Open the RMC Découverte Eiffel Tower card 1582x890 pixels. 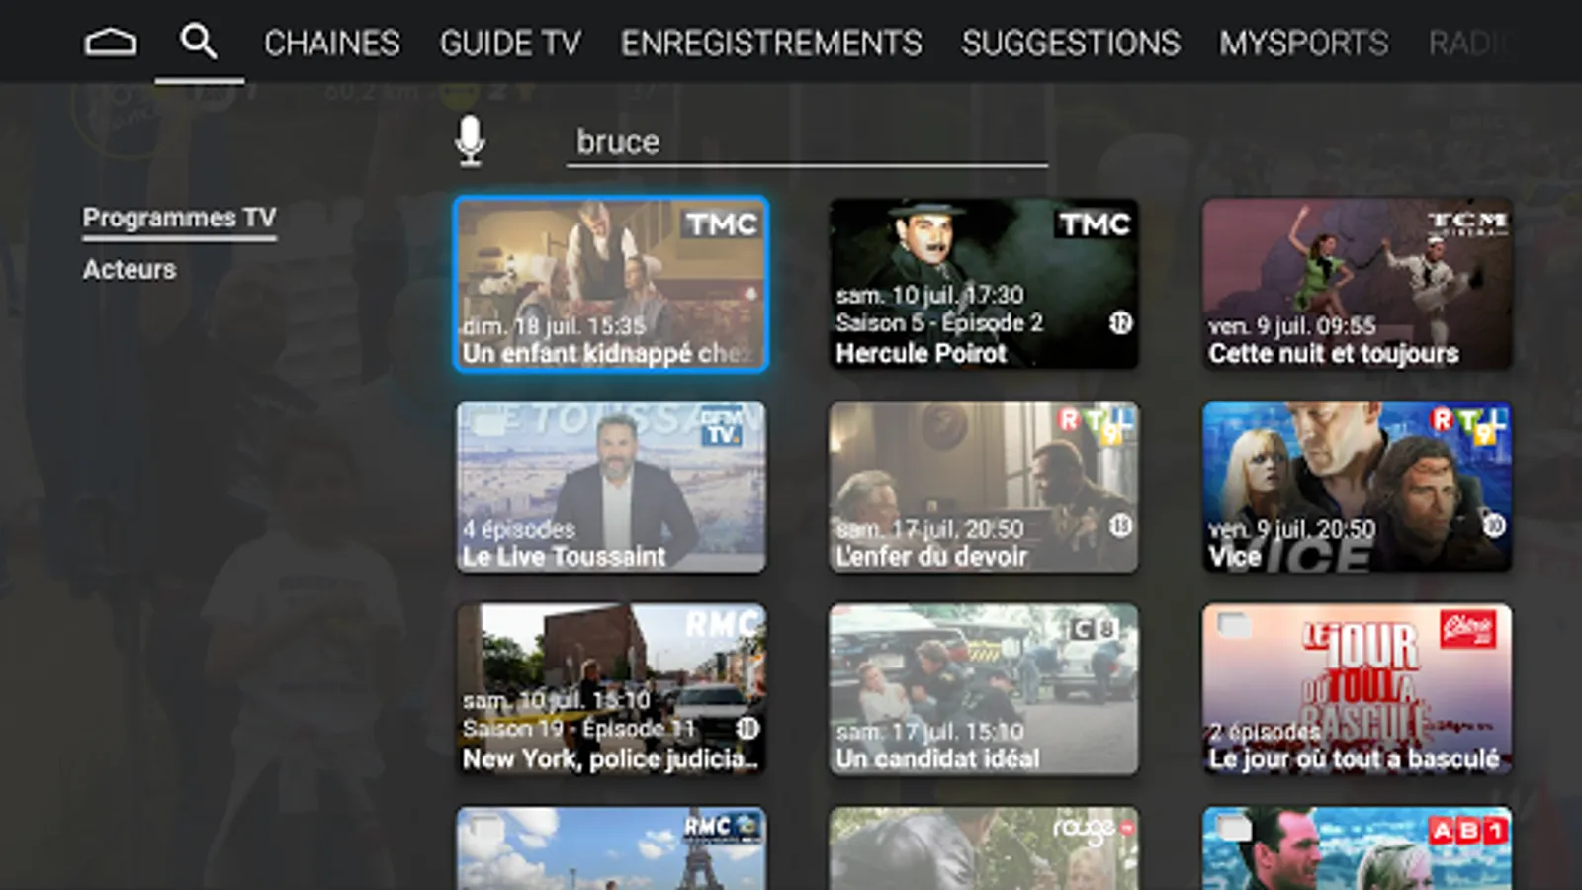[611, 848]
